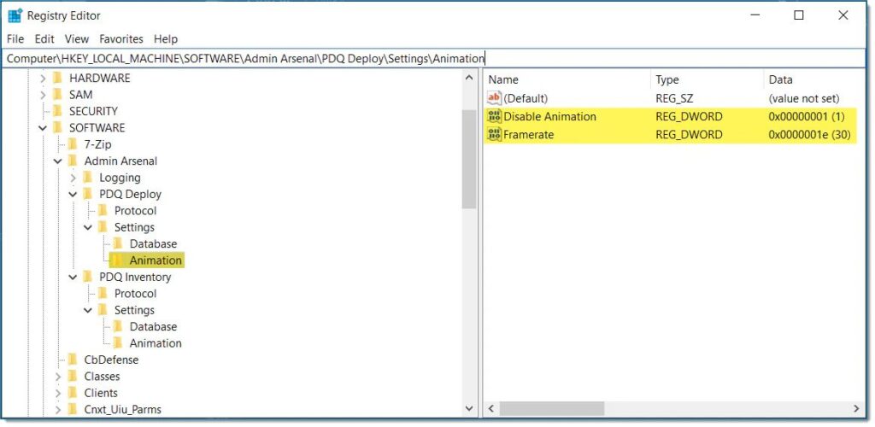Click the Disable Animation DWORD icon
Image resolution: width=875 pixels, height=427 pixels.
(495, 116)
